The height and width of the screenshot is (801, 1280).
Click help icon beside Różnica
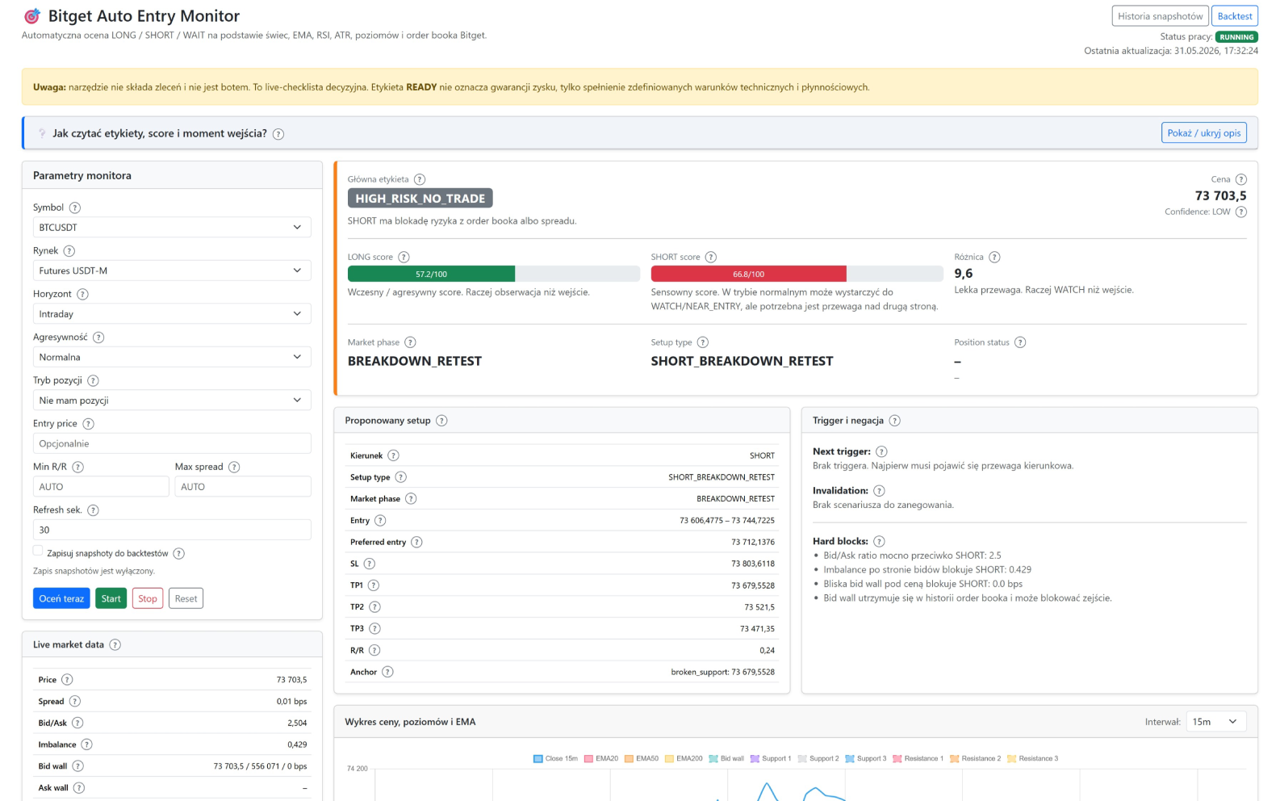point(994,257)
